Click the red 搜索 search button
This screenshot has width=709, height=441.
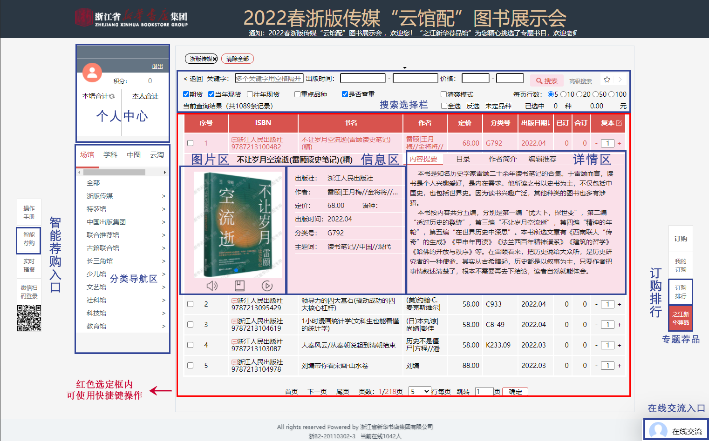pos(546,80)
